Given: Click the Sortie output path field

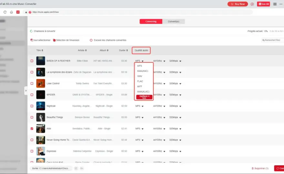Looking at the screenshot, I should pyautogui.click(x=51, y=169).
